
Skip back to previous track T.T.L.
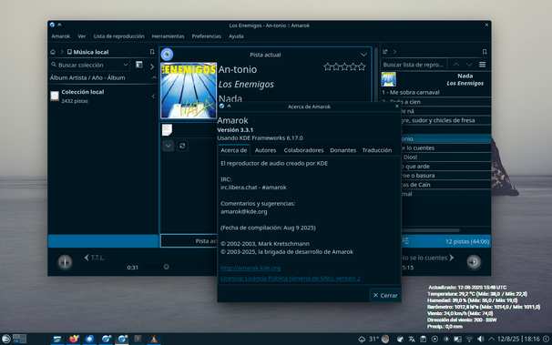[x=95, y=258]
